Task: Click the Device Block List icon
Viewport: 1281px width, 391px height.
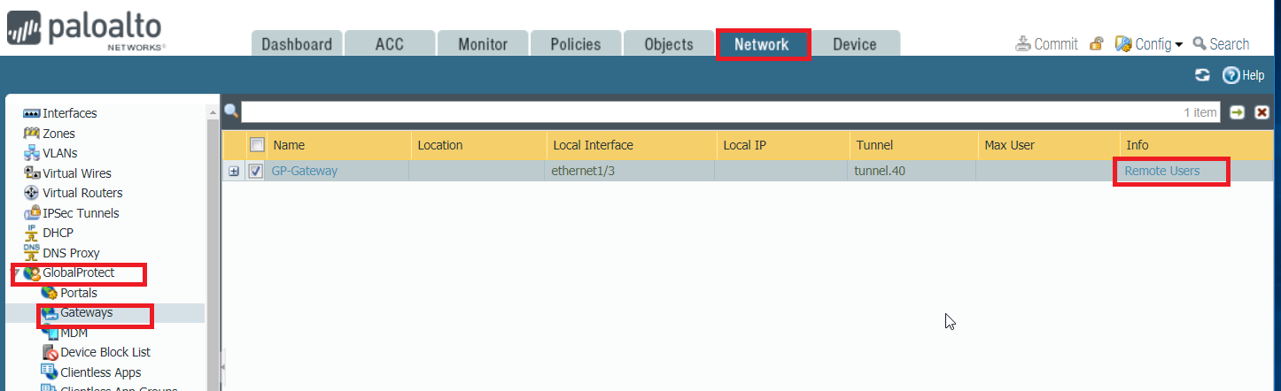Action: click(50, 352)
